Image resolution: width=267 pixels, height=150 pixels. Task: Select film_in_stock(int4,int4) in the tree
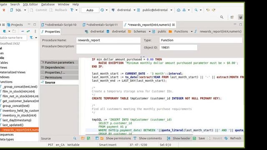[x=18, y=91]
